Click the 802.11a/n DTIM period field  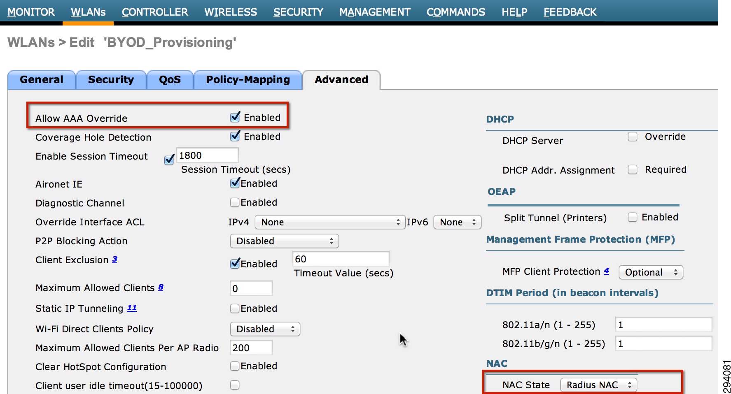pyautogui.click(x=664, y=325)
